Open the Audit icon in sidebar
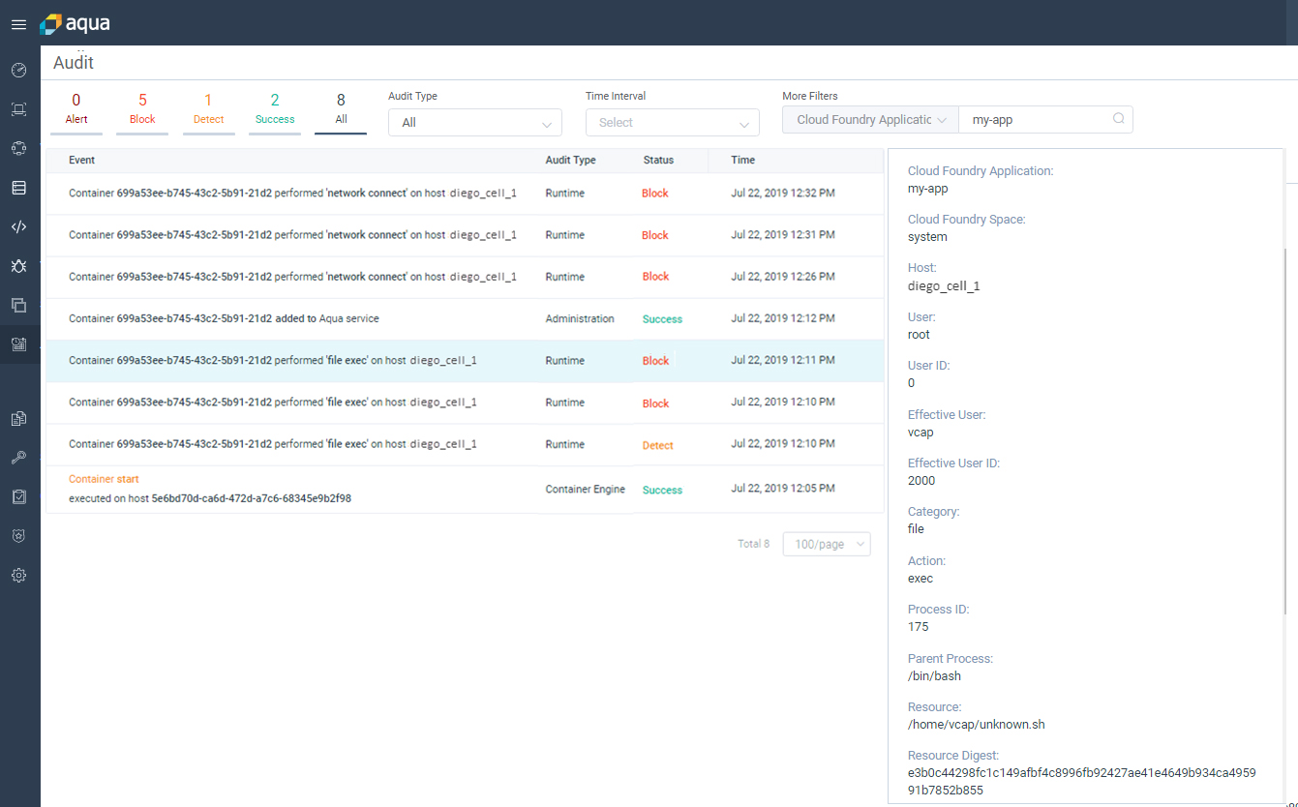The width and height of the screenshot is (1298, 807). [18, 344]
